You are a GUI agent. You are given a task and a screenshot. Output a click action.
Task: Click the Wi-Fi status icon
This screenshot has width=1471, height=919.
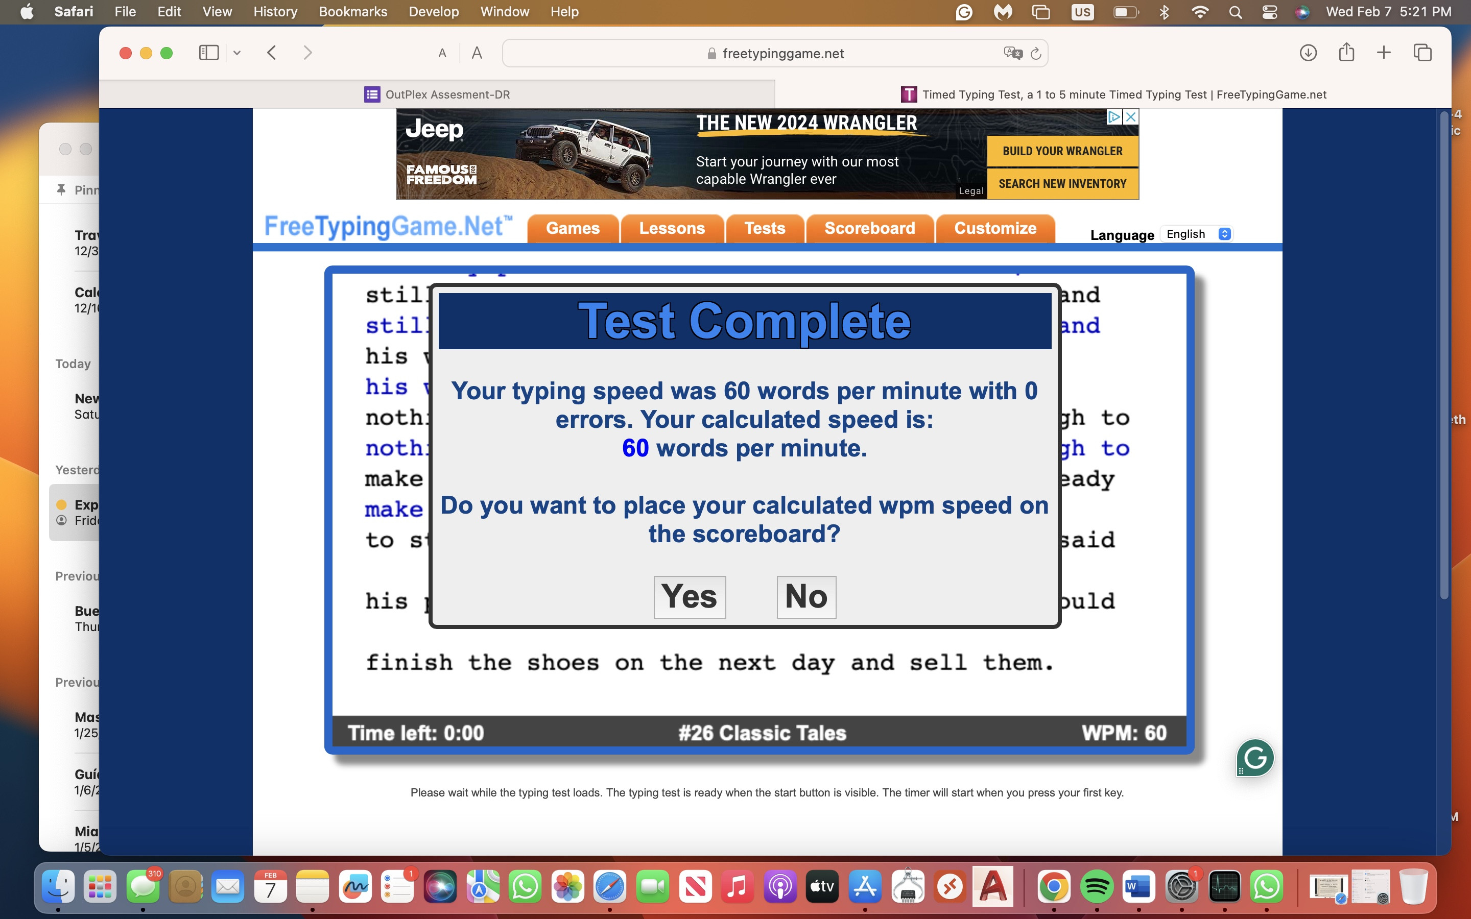pos(1199,12)
